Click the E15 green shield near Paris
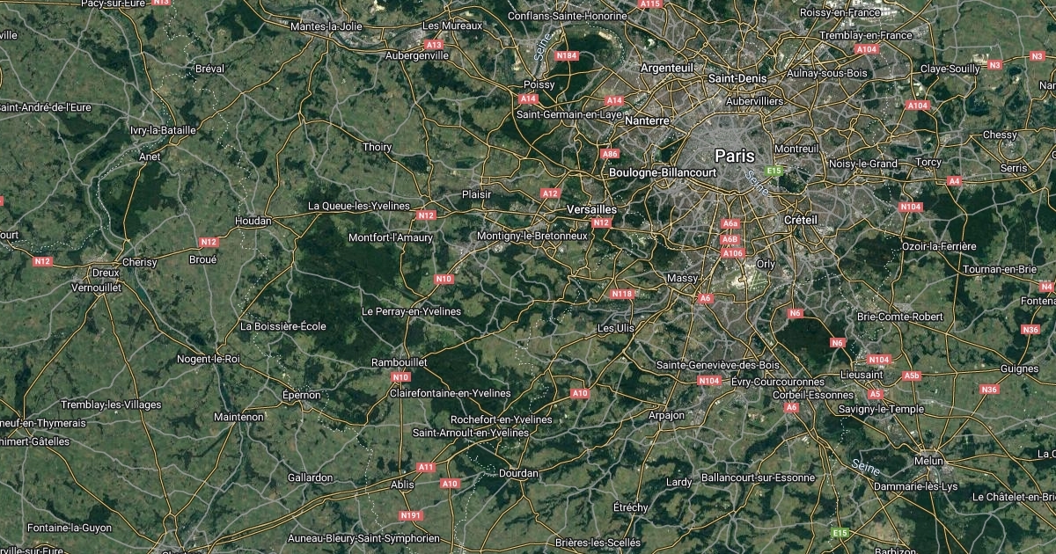 pos(774,170)
